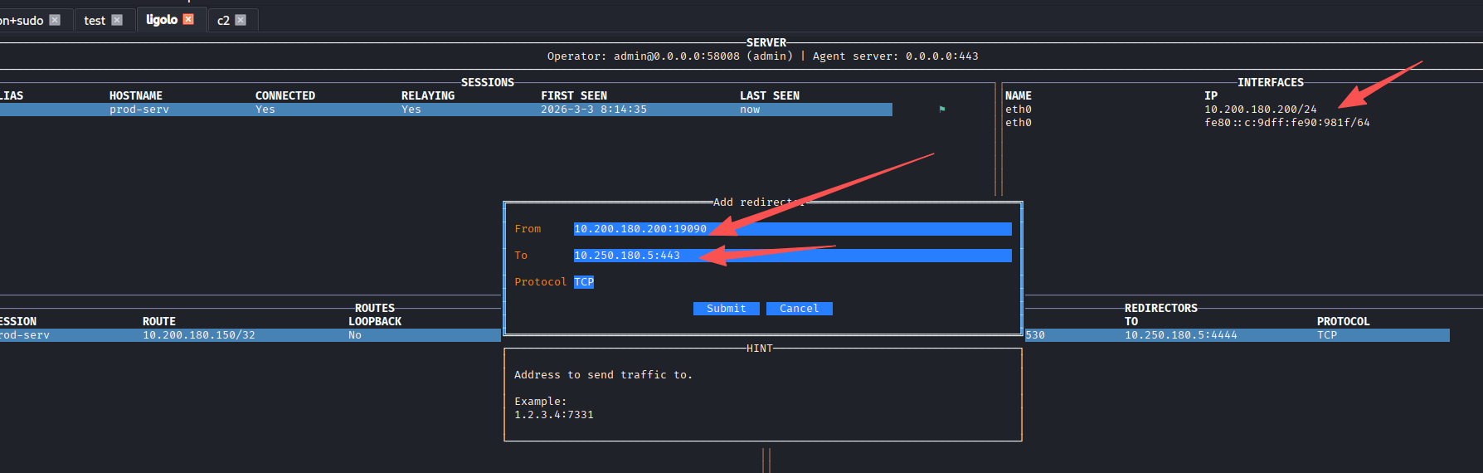This screenshot has width=1483, height=473.
Task: Click the loopback No value in routes
Action: tap(355, 335)
